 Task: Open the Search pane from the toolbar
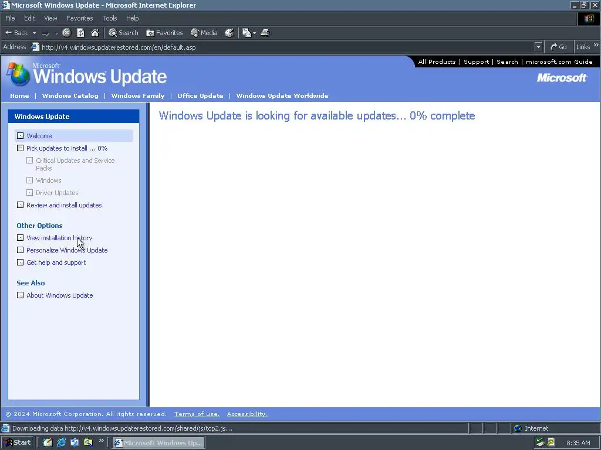(x=123, y=33)
